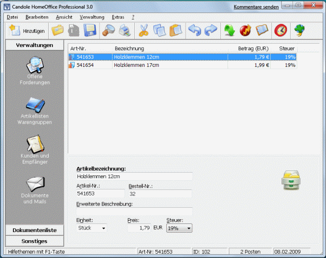Open Offene Forderungen from the sidebar
Screen dimensions: 326x258
click(x=35, y=71)
